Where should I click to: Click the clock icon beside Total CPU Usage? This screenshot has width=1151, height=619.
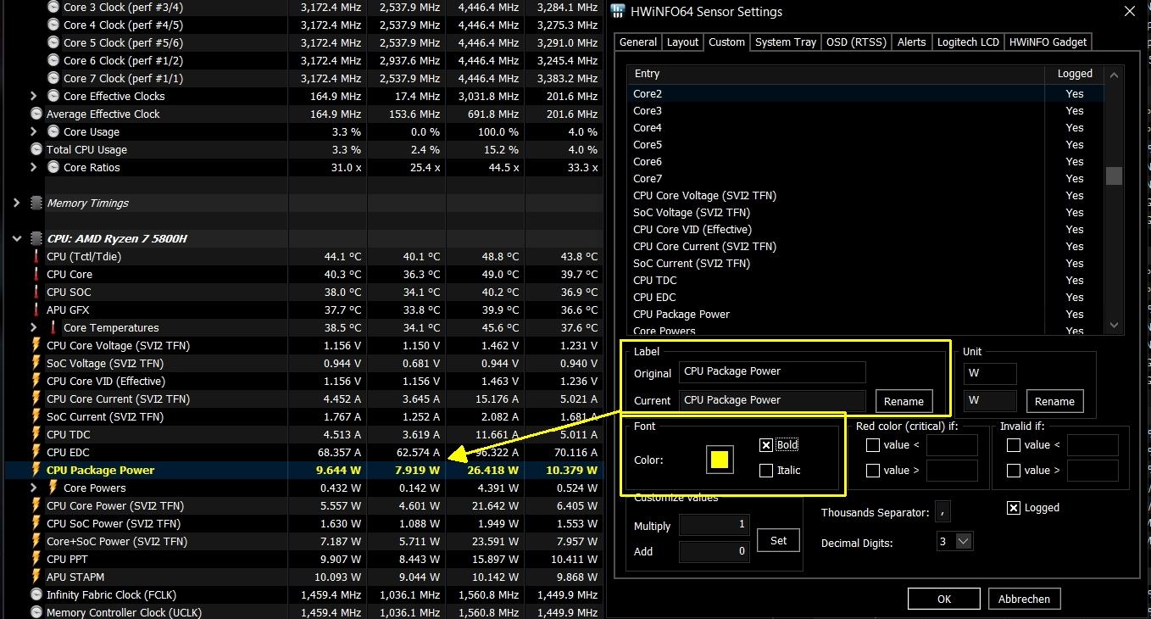[x=36, y=149]
